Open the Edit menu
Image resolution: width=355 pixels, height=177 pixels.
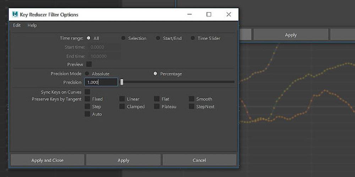(x=17, y=25)
